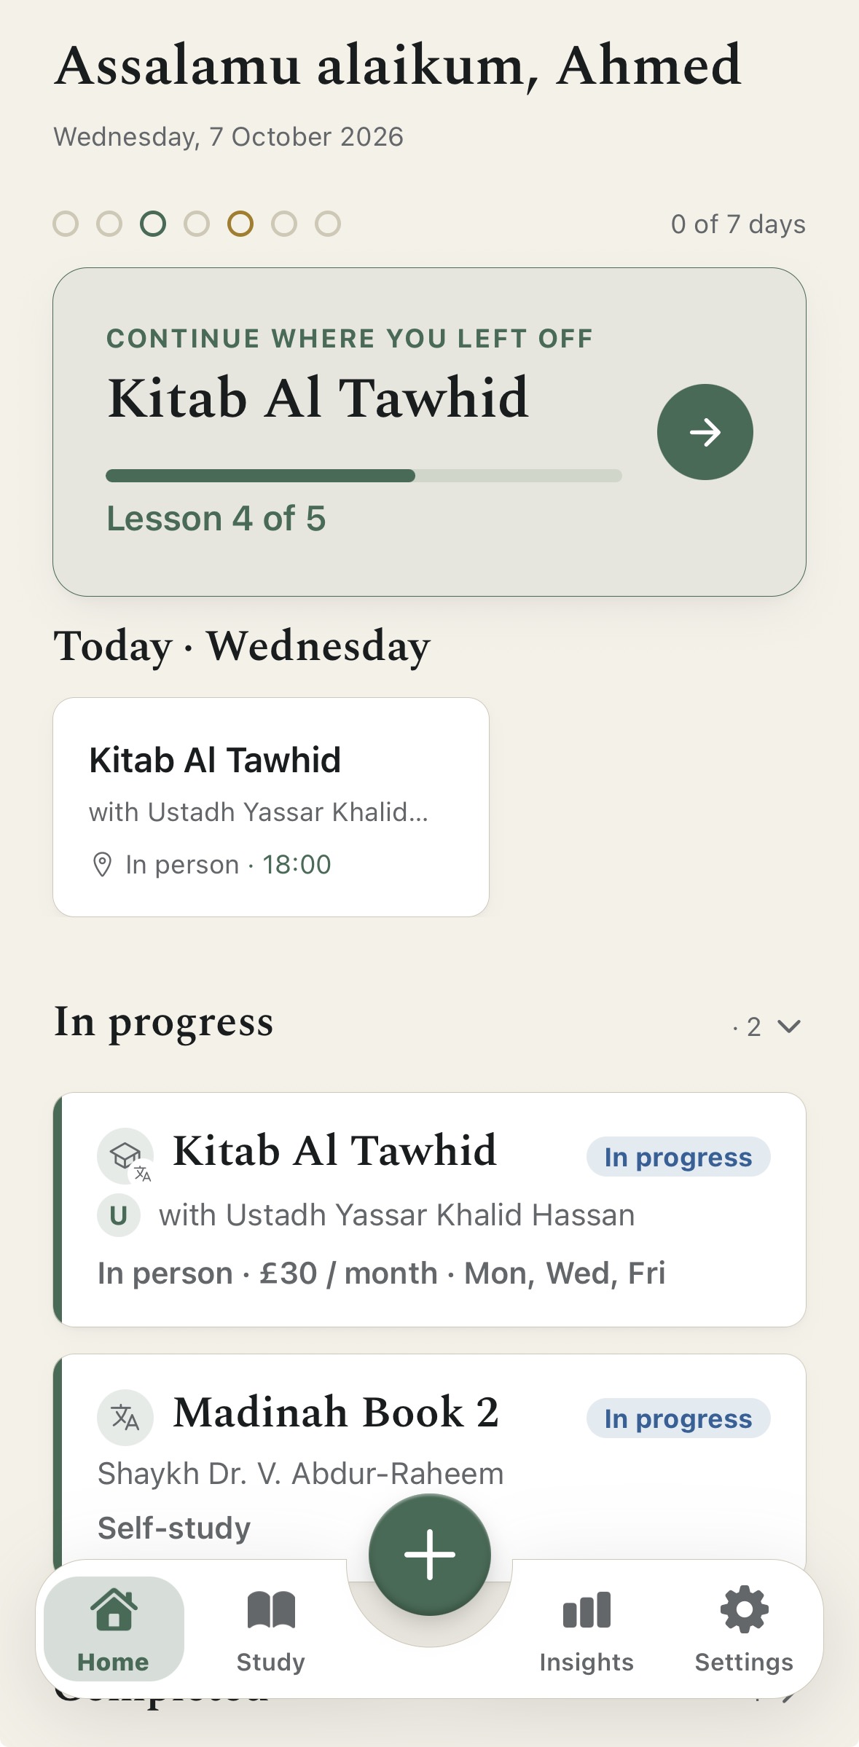
Task: Select the first day circle in streak row
Action: pyautogui.click(x=66, y=224)
